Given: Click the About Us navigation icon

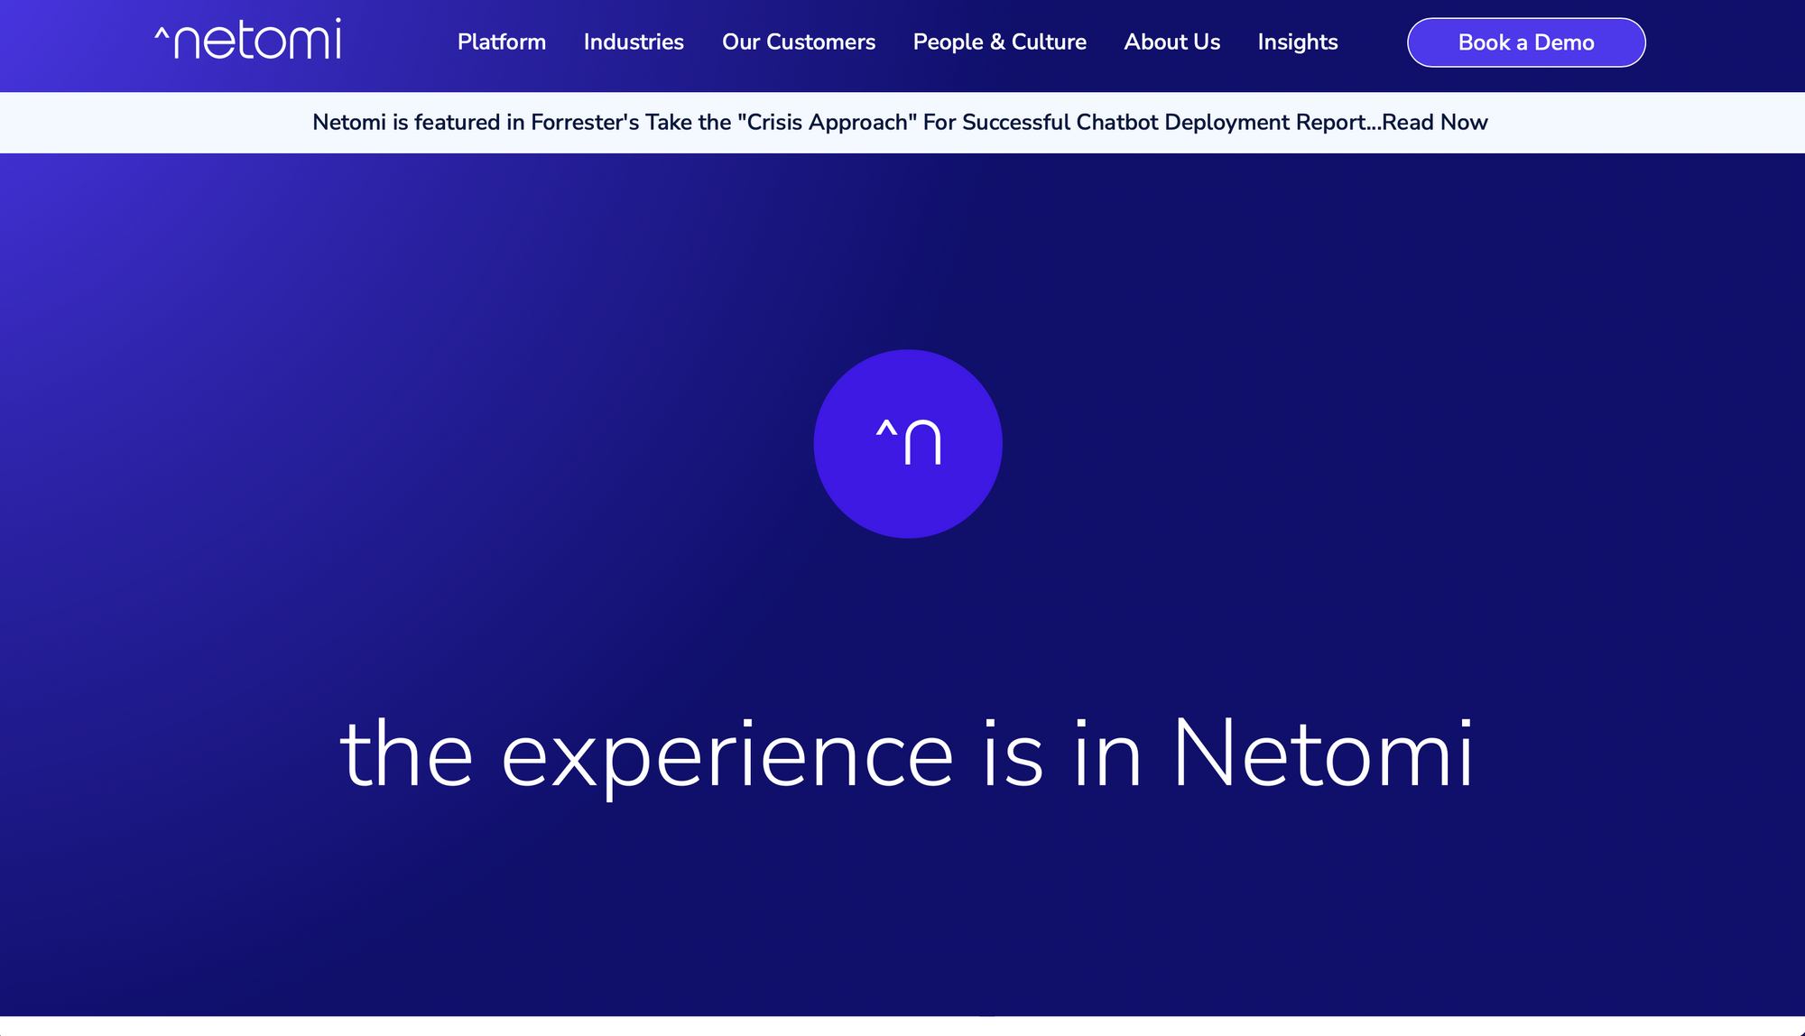Looking at the screenshot, I should 1172,42.
